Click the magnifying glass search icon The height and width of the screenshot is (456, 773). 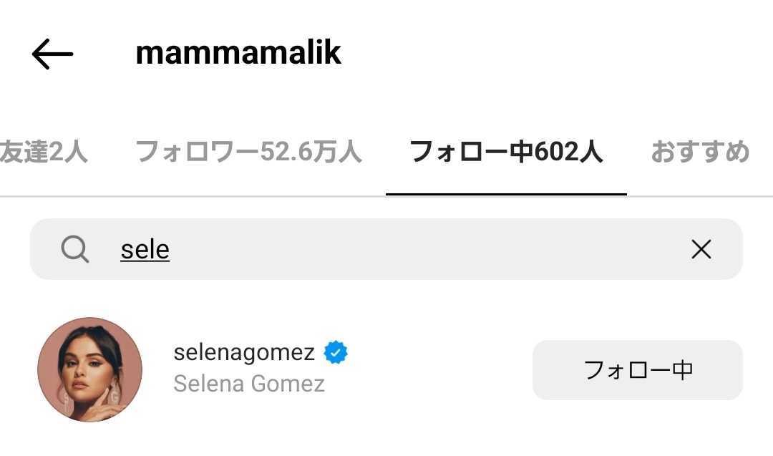point(75,249)
